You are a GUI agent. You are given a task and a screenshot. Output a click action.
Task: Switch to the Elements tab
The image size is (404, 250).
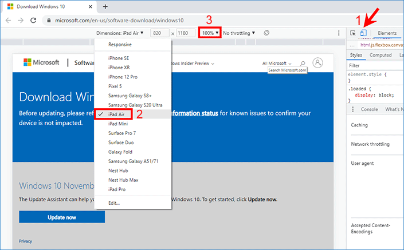pyautogui.click(x=387, y=33)
